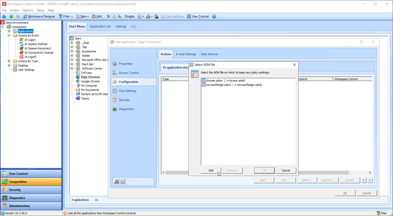Viewport: 393px width, 216px height.
Task: Click the Add button in the ADM dialog
Action: 211,170
